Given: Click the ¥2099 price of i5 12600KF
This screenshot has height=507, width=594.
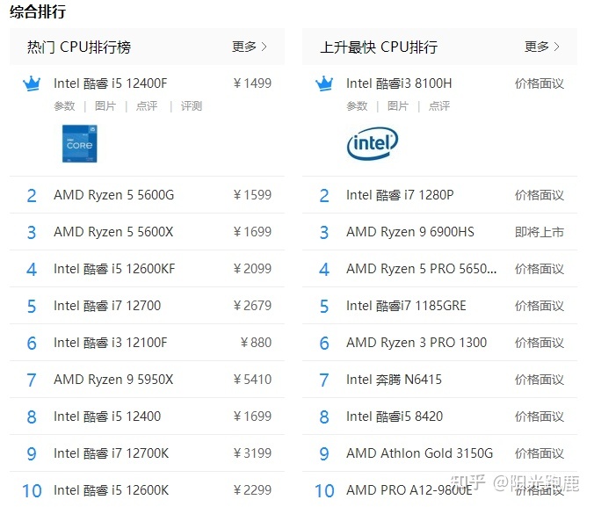Looking at the screenshot, I should tap(252, 269).
